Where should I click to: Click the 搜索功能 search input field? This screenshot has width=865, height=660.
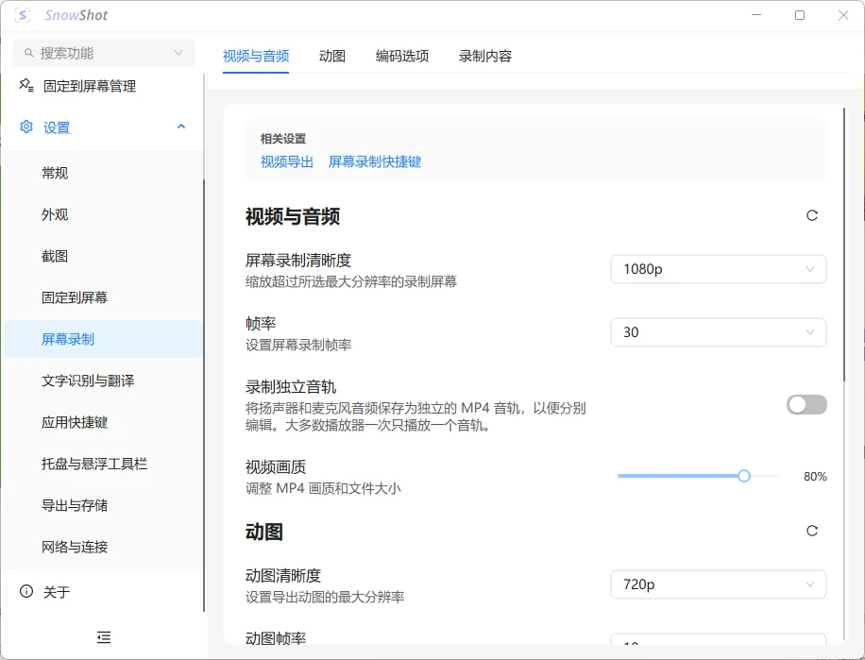point(104,53)
